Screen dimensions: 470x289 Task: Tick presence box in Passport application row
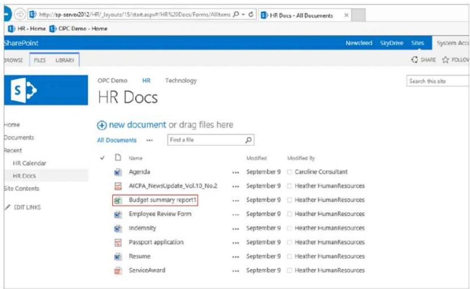[289, 242]
